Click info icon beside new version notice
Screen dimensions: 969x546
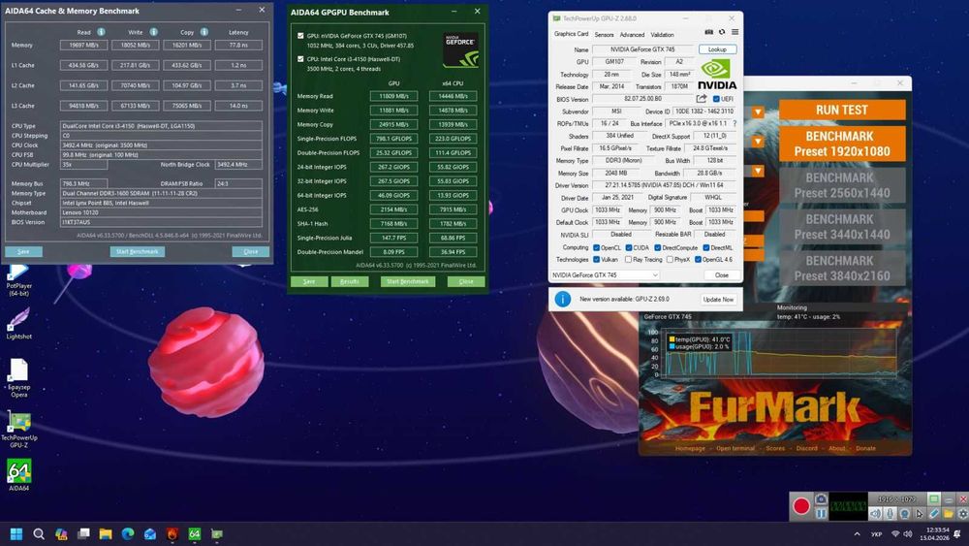562,299
